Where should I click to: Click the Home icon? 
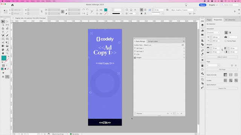click(x=12, y=5)
